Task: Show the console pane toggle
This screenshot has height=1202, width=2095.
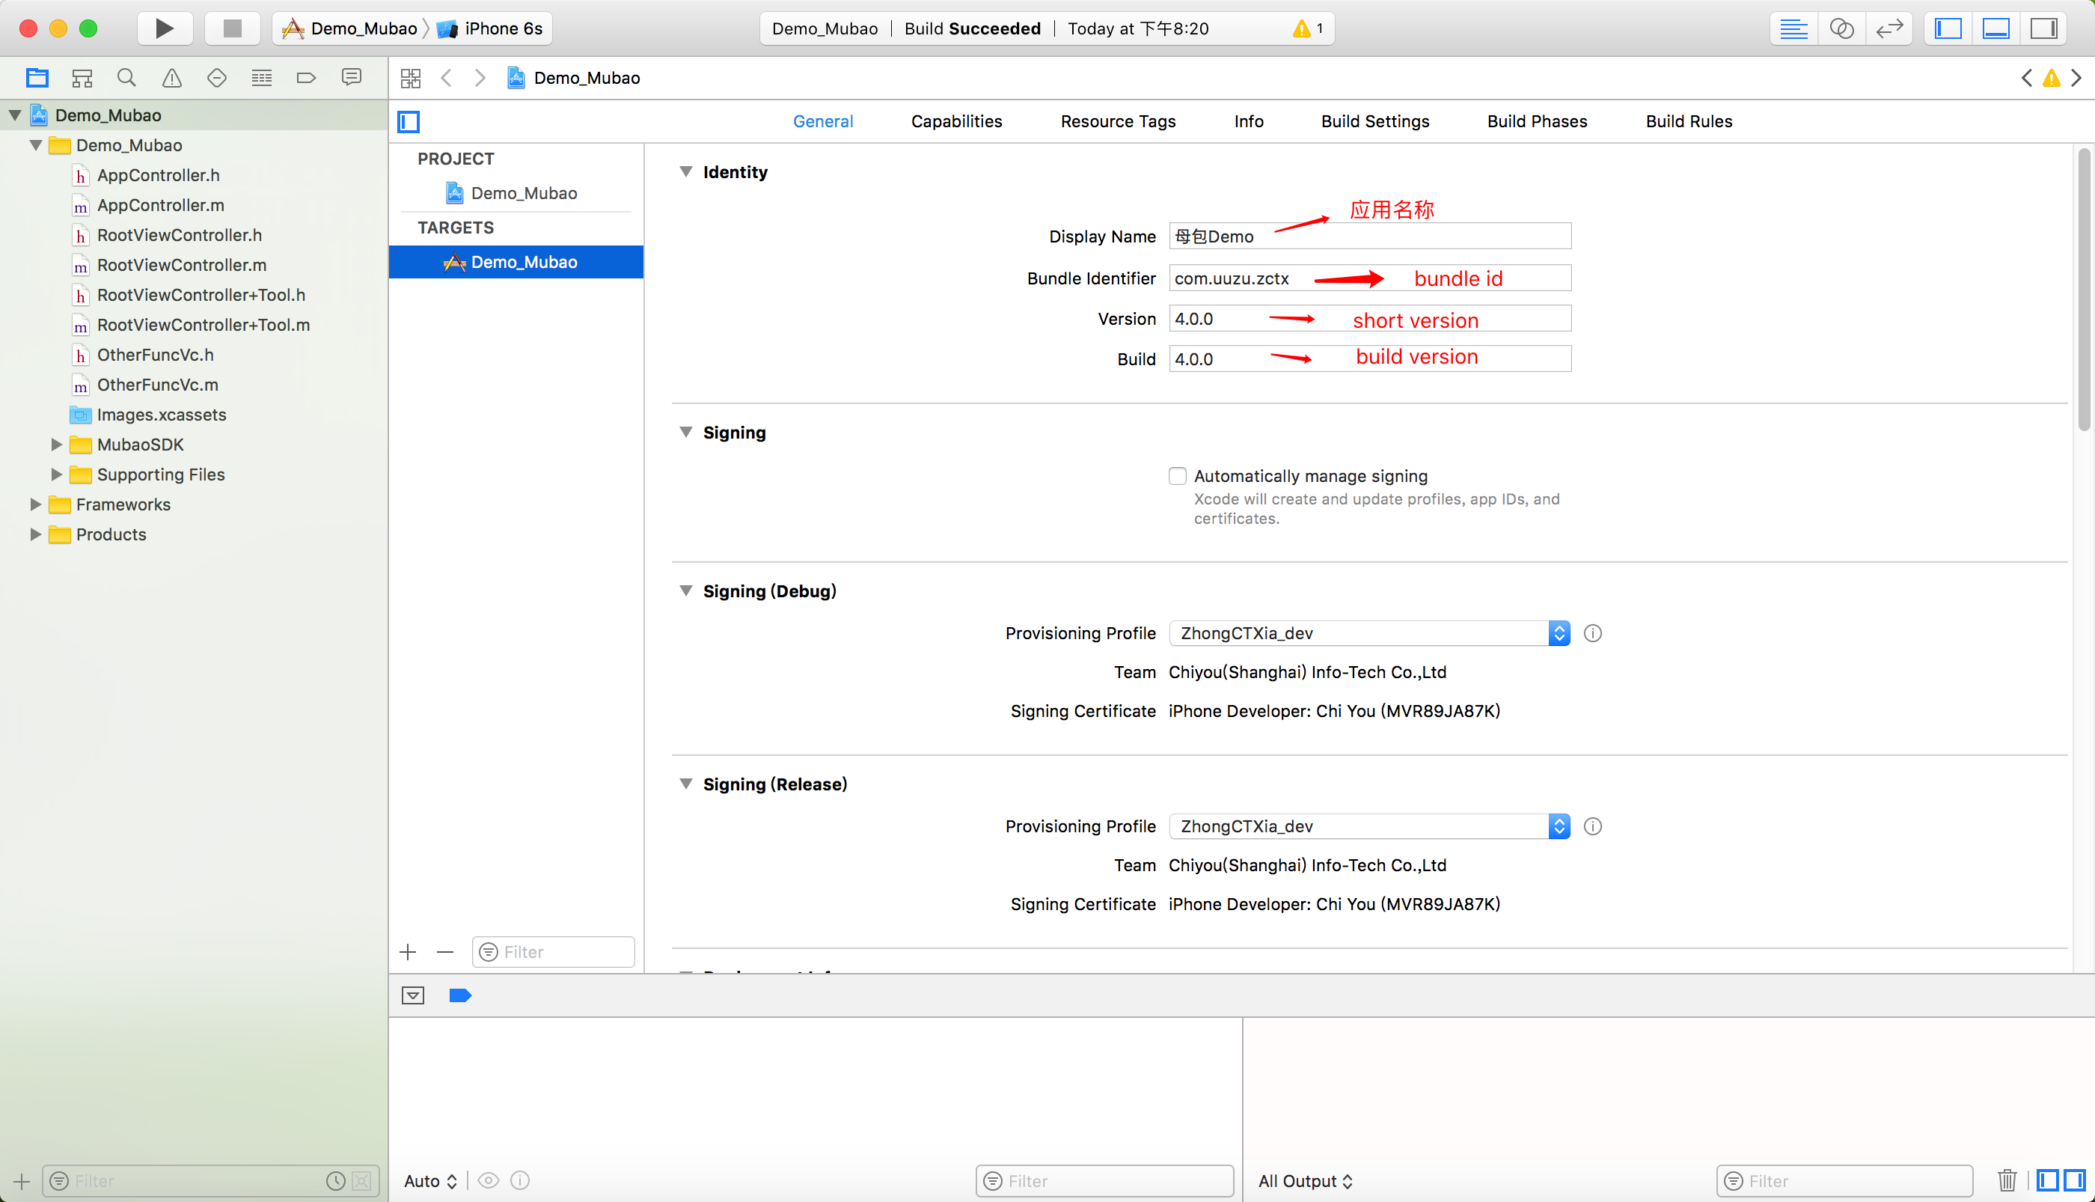Action: pyautogui.click(x=2074, y=1180)
